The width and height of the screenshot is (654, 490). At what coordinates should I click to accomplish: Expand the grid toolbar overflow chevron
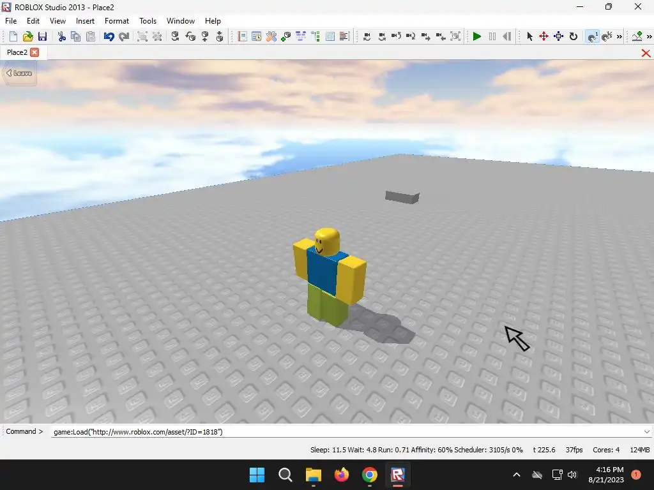(x=620, y=37)
